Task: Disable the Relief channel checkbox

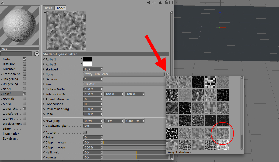Action: click(25, 94)
